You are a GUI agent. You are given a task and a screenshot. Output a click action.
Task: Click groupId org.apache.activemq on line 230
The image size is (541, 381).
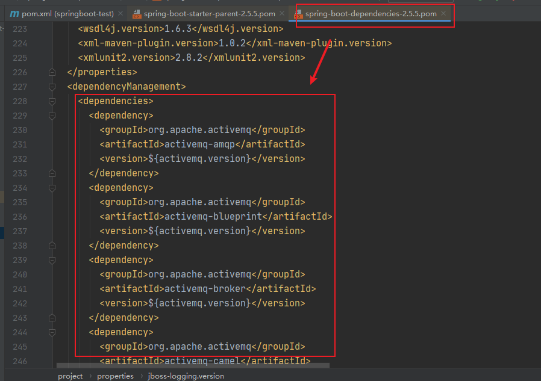coord(202,130)
